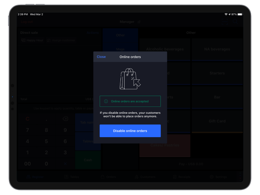Image resolution: width=260 pixels, height=195 pixels.
Task: Switch to Register bottom tab
Action: [35, 177]
